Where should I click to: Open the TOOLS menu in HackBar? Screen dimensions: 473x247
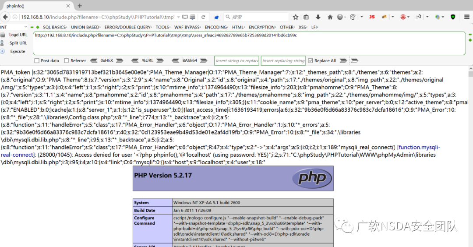163,27
